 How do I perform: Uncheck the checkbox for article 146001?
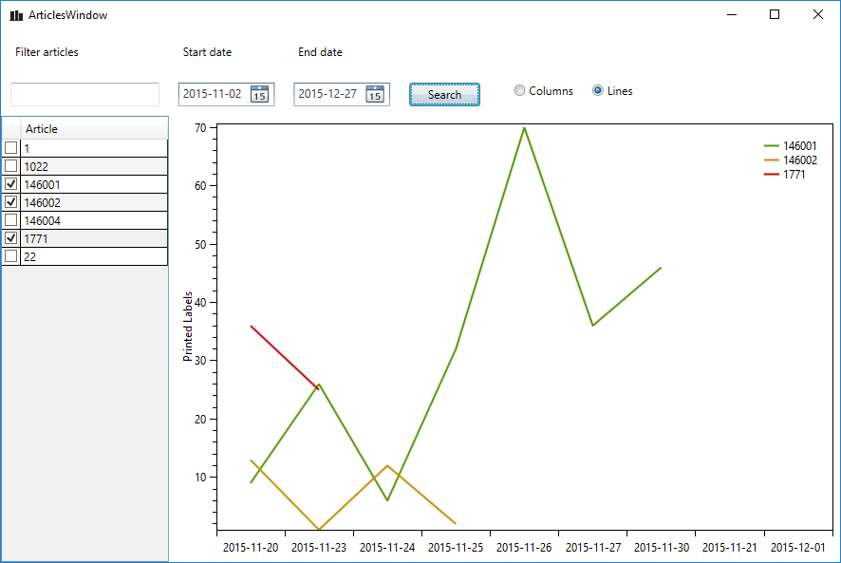pyautogui.click(x=10, y=184)
